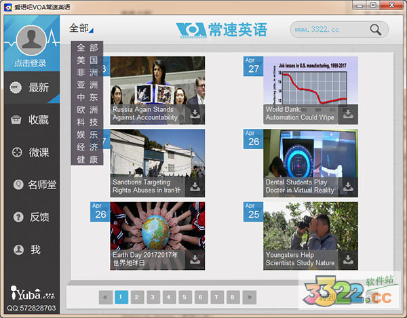
Task: Download World Bank Automation article
Action: click(348, 114)
